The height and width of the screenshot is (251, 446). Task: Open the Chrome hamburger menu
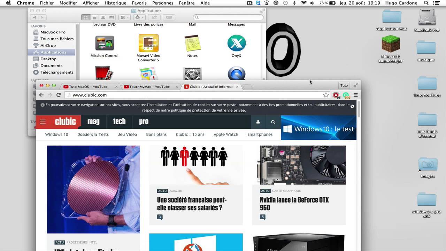[356, 95]
